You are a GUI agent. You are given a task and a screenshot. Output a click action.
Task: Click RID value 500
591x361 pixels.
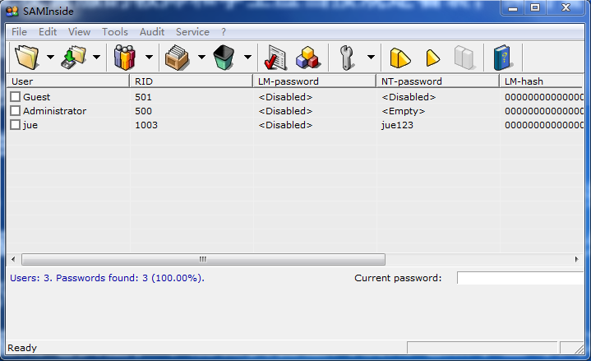(x=143, y=111)
